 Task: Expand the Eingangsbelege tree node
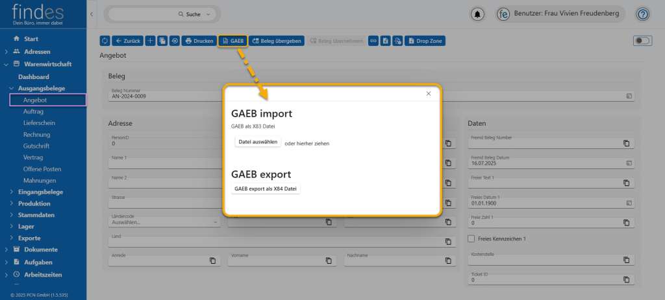point(12,192)
